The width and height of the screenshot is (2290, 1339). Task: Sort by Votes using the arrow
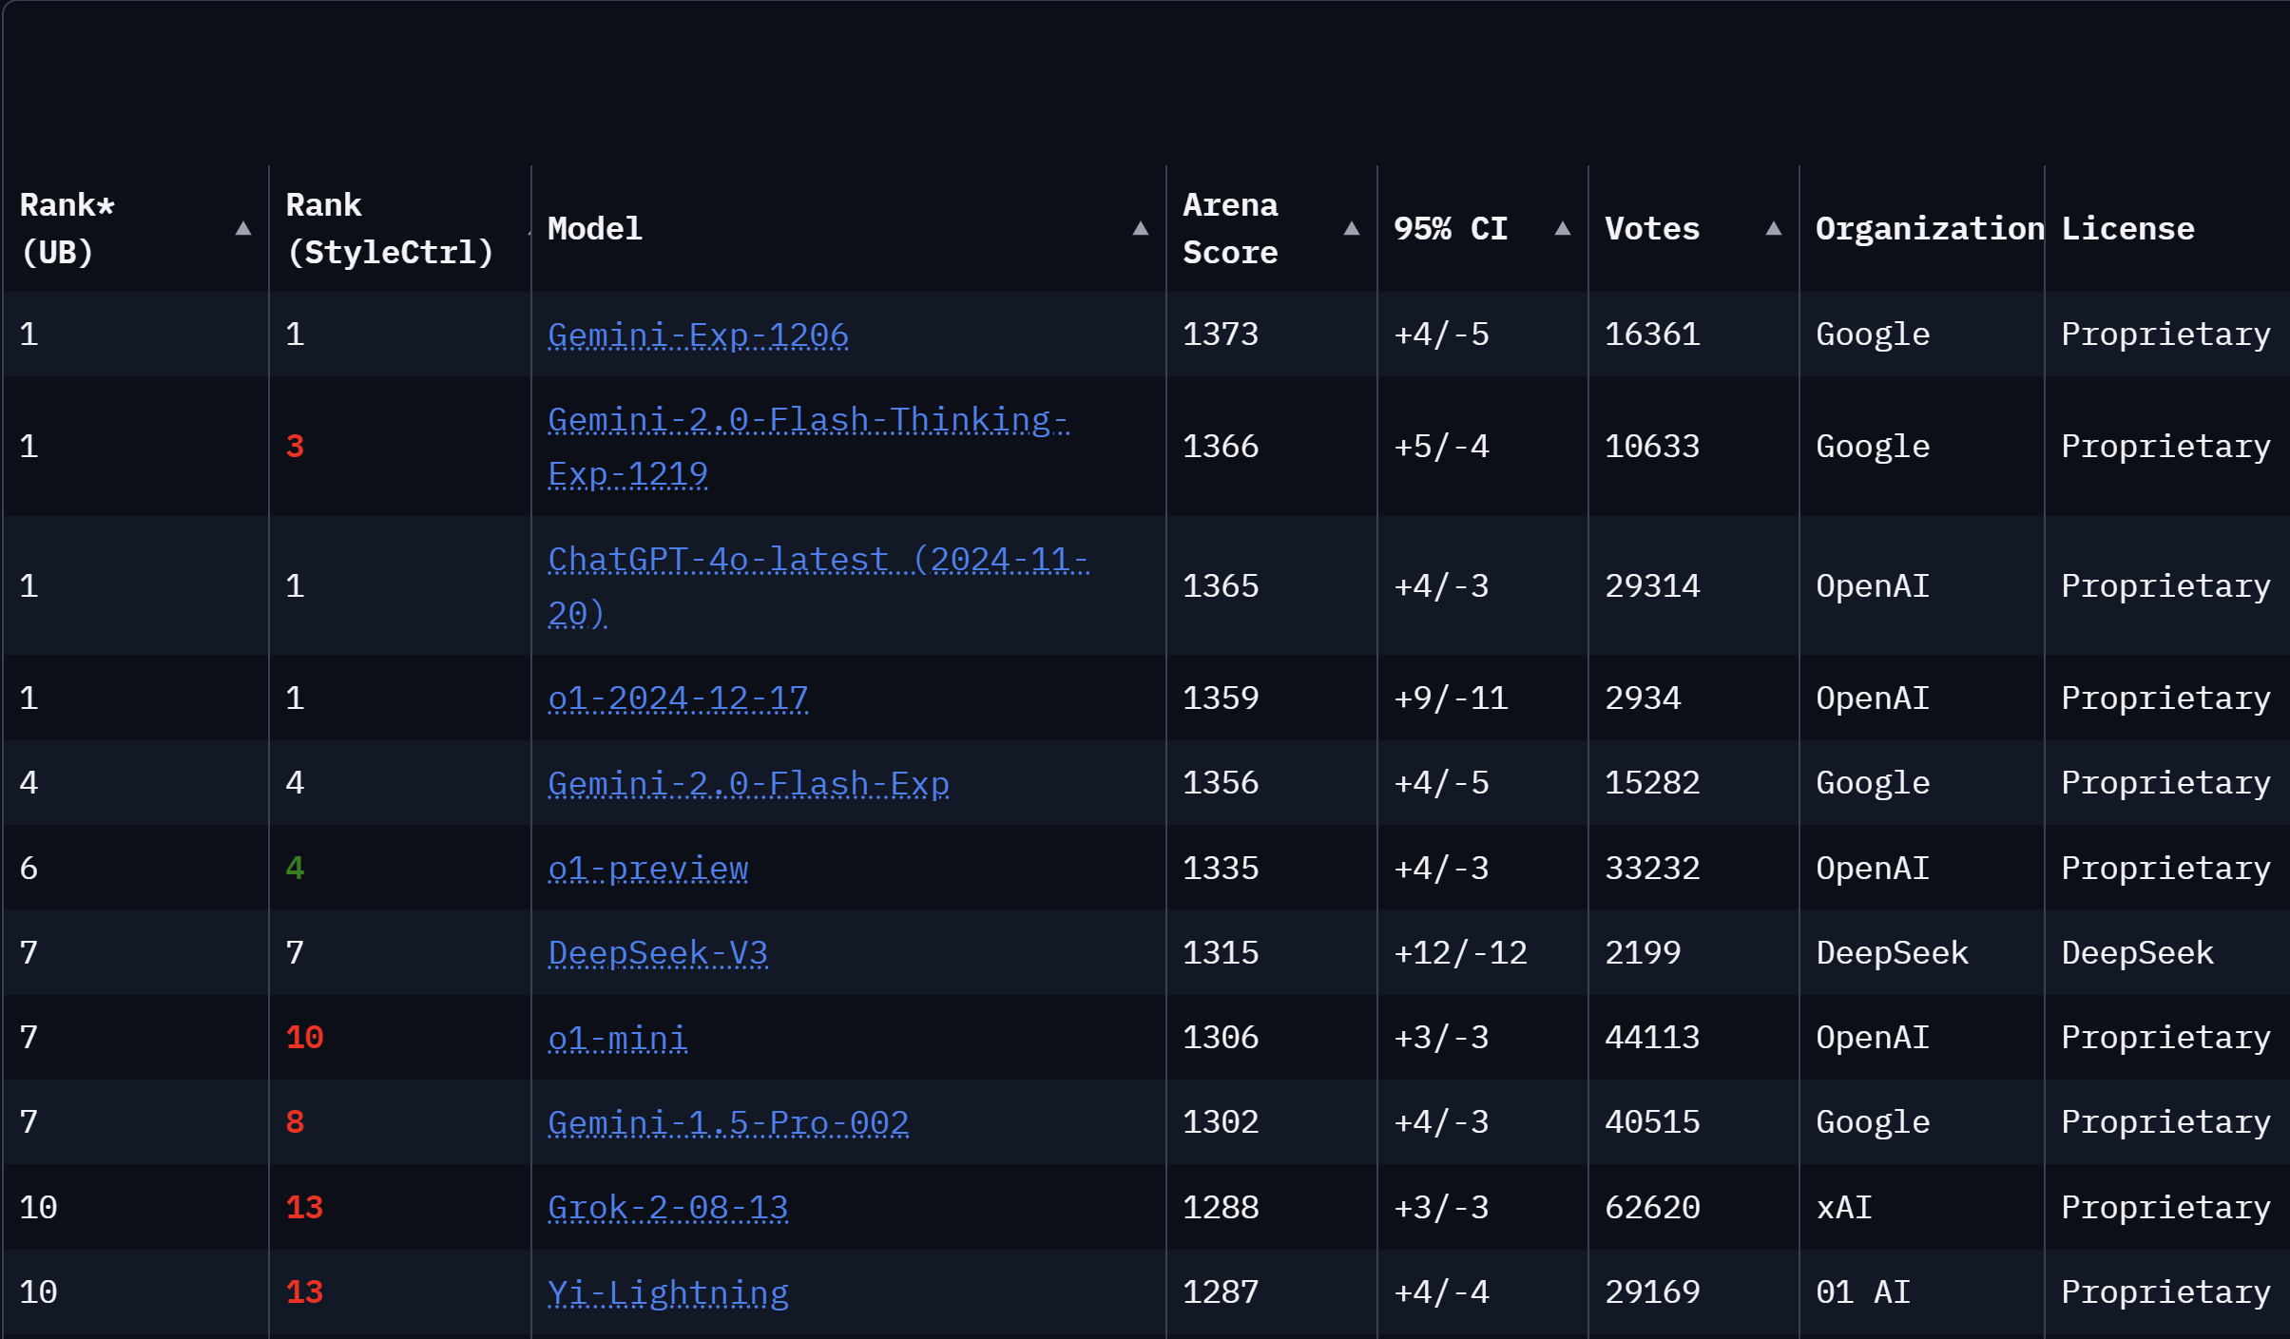pos(1773,228)
